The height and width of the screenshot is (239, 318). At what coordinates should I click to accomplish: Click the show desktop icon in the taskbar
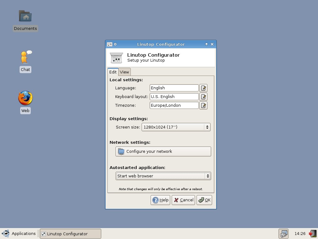point(283,234)
